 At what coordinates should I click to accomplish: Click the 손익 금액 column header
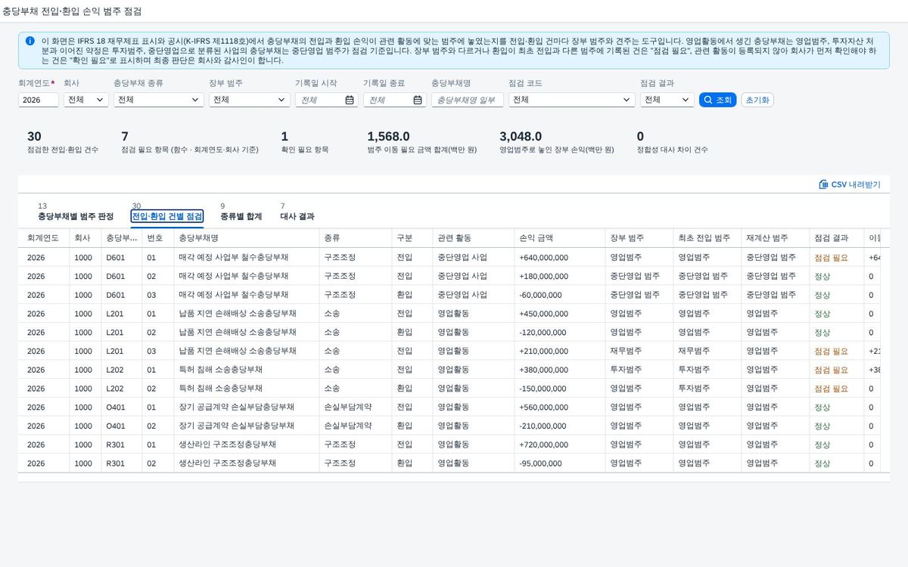tap(560, 238)
